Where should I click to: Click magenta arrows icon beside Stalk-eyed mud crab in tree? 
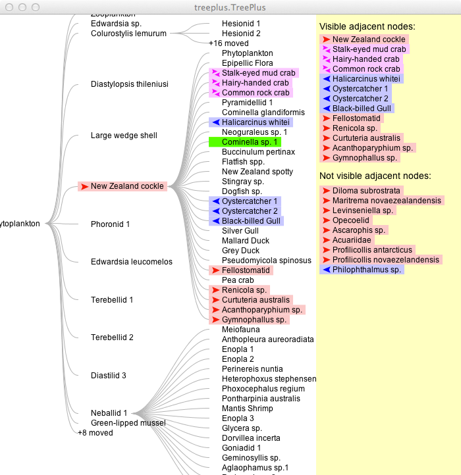coord(215,73)
